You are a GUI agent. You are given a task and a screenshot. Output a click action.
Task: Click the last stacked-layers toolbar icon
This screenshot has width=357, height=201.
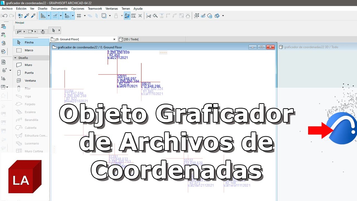tap(217, 16)
